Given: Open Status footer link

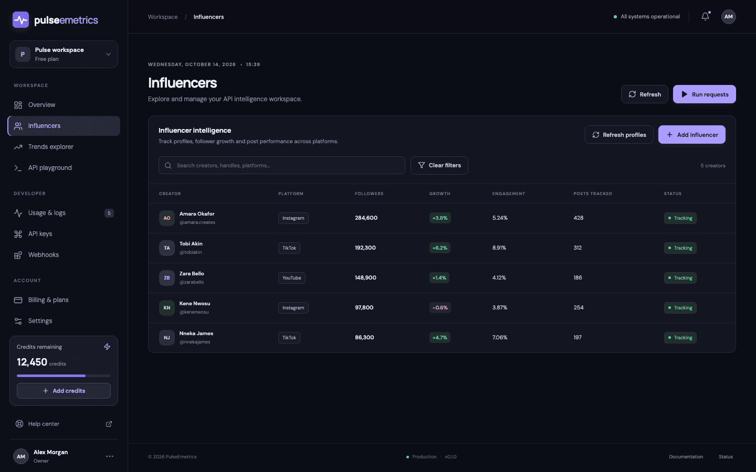Looking at the screenshot, I should click(x=726, y=457).
